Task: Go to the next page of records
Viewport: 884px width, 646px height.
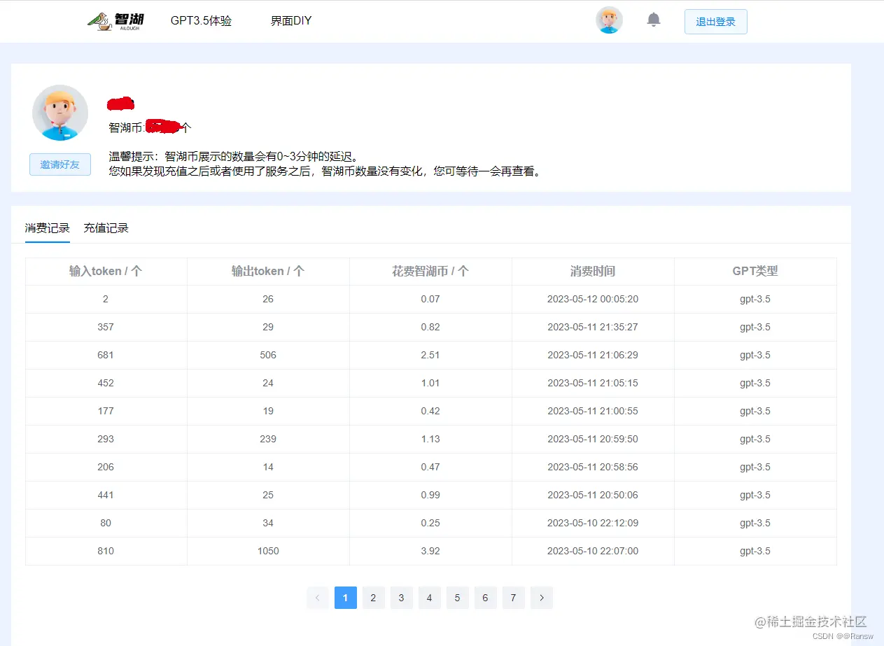Action: (x=541, y=598)
